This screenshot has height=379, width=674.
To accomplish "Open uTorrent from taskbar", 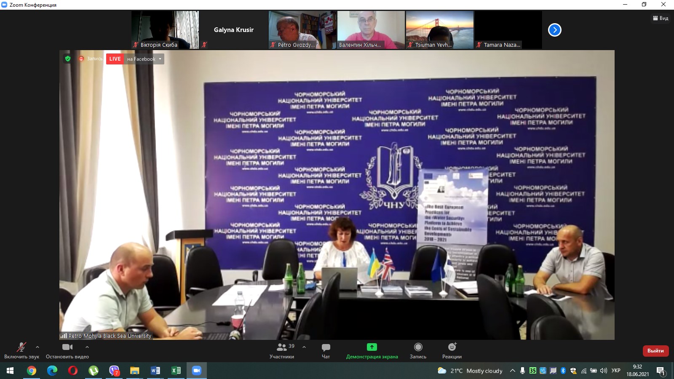I will pyautogui.click(x=94, y=371).
